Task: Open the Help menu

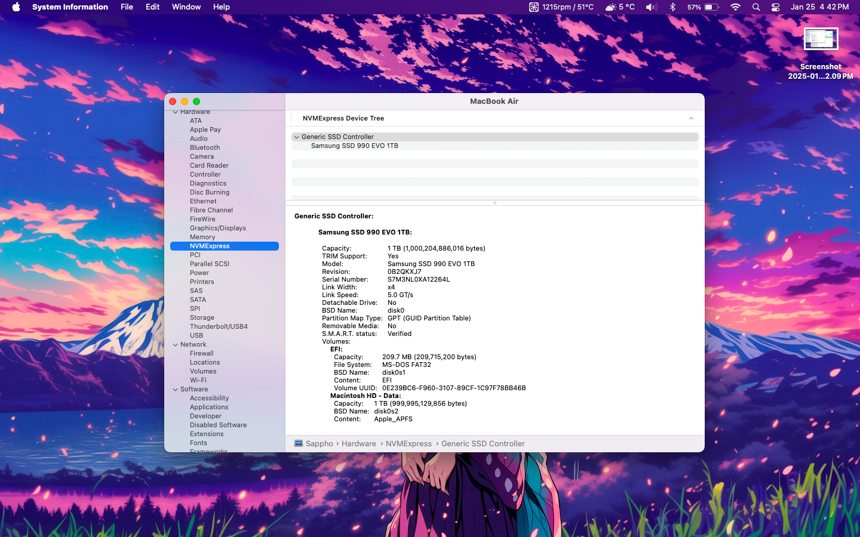Action: click(x=221, y=7)
